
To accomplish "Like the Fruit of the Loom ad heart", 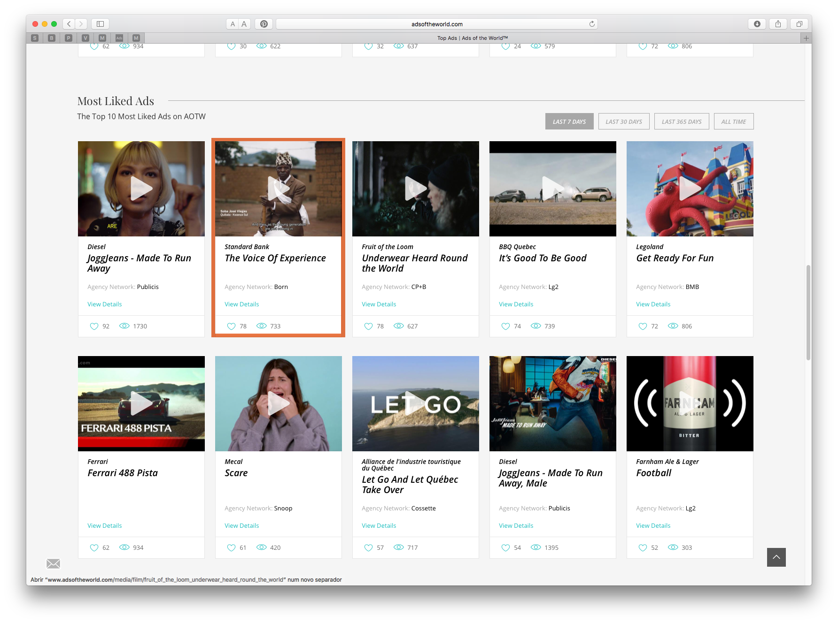I will pos(368,326).
